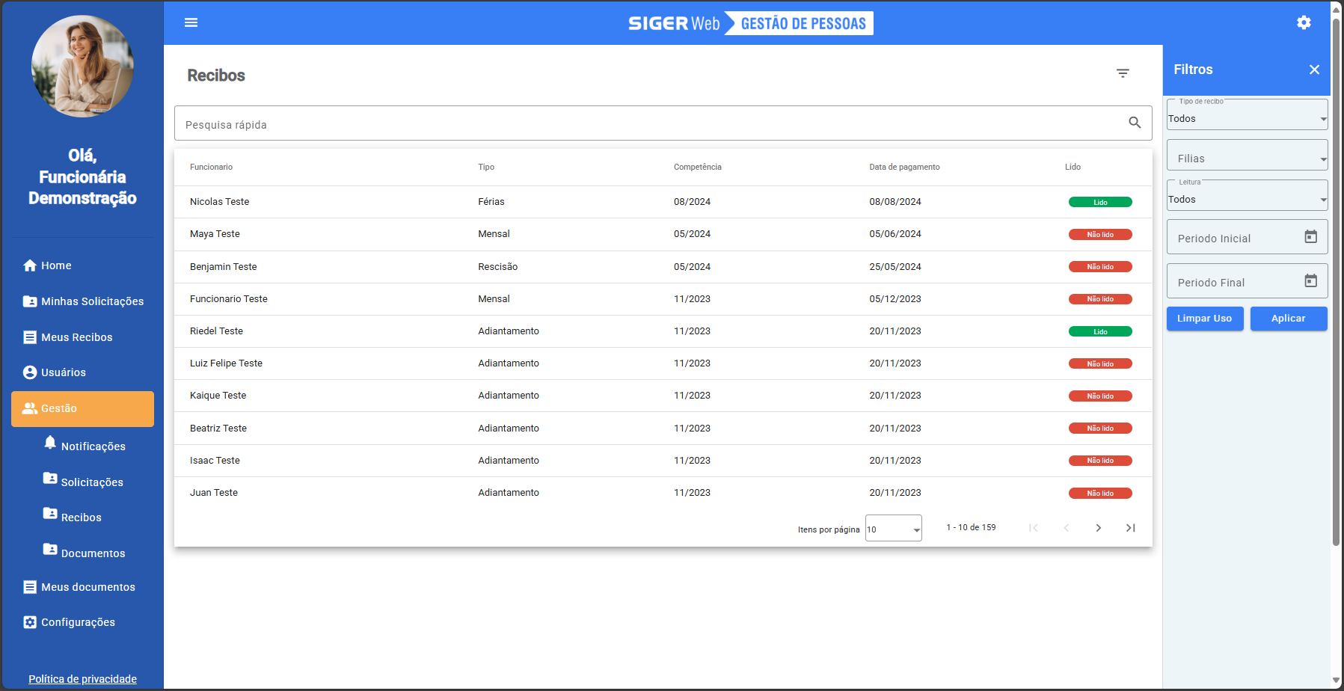Click the user profile photo
1344x691 pixels.
pyautogui.click(x=82, y=67)
